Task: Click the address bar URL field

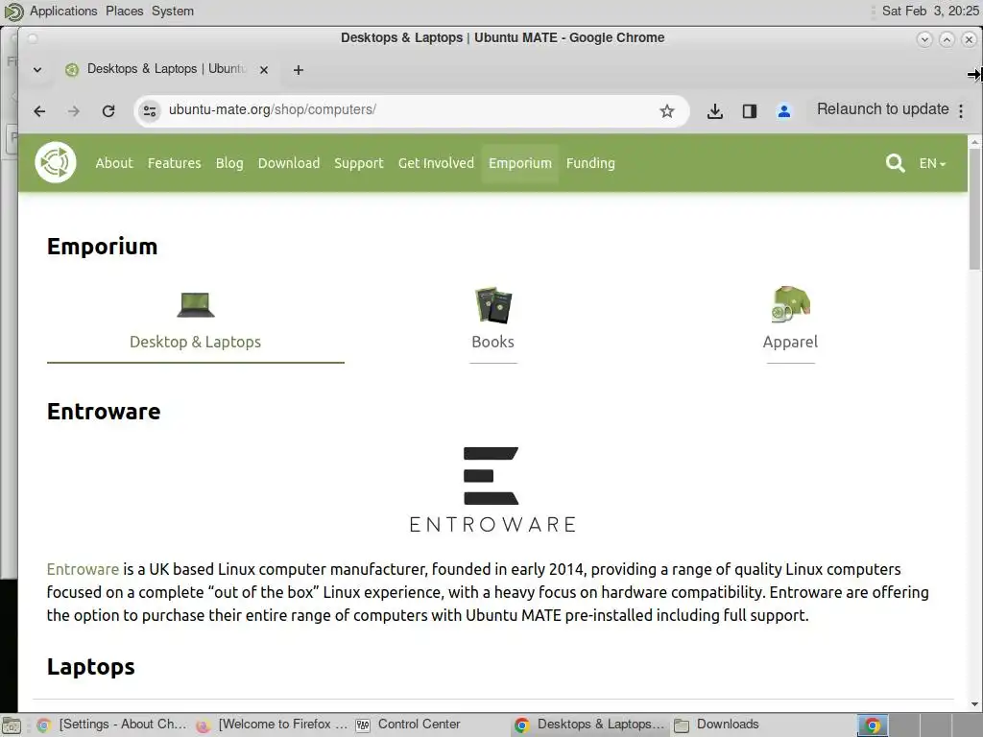Action: [x=411, y=110]
